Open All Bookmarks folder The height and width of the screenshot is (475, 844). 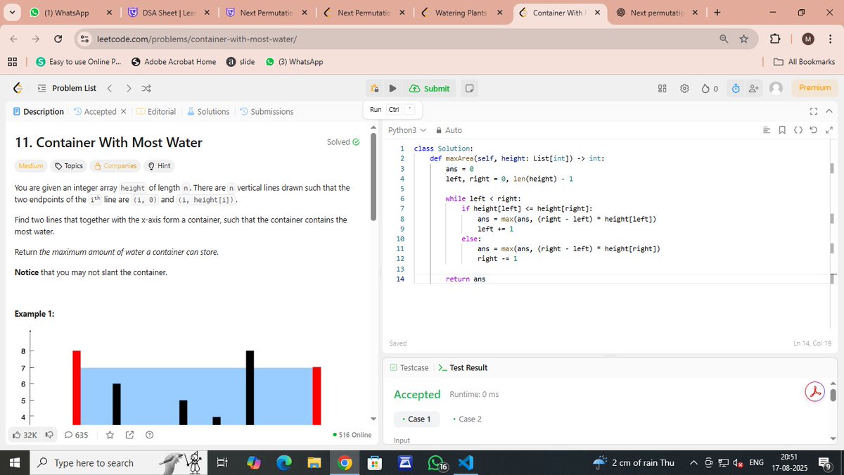click(804, 62)
